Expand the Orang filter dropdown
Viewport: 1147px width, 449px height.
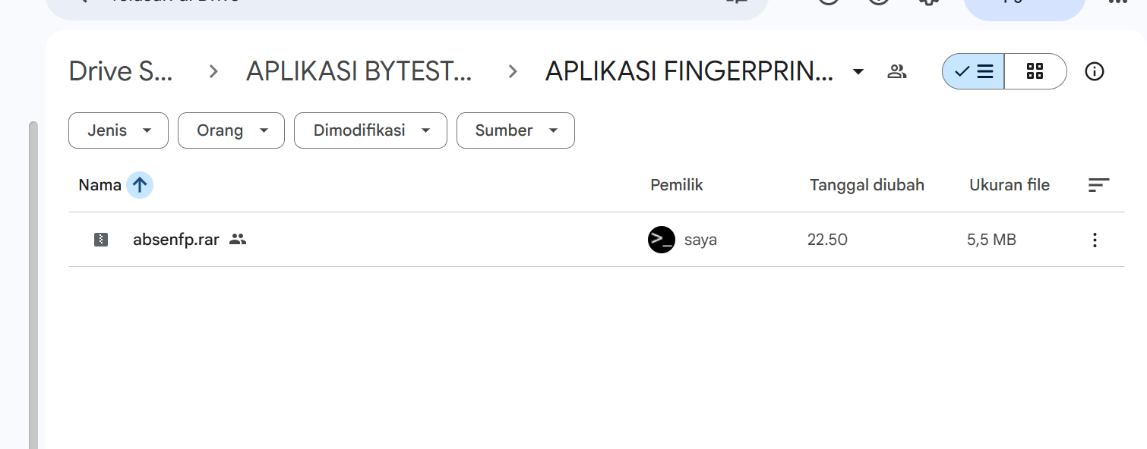tap(231, 130)
